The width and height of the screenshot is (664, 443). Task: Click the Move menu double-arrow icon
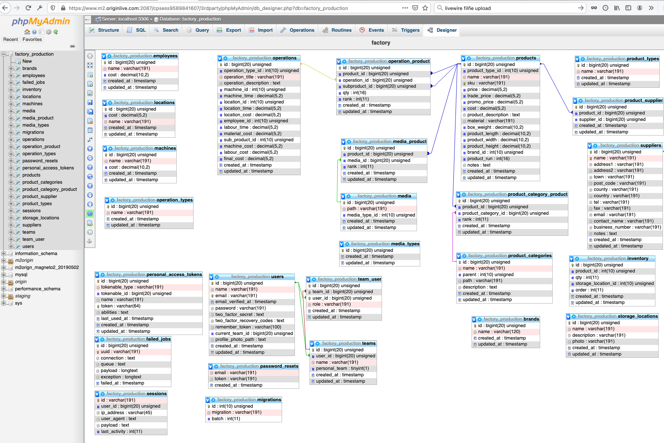tap(90, 232)
